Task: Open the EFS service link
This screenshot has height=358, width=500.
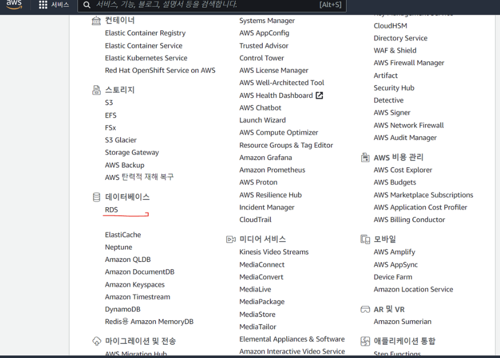Action: click(x=110, y=115)
